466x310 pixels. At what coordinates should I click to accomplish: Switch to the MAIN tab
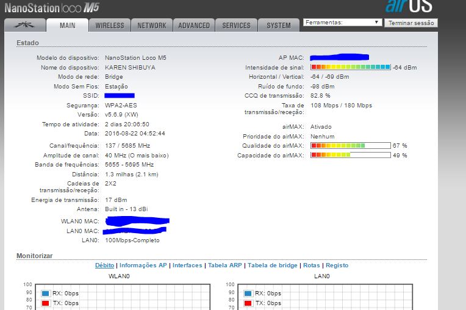coord(68,25)
